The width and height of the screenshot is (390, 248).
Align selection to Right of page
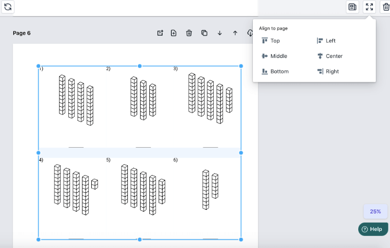(328, 72)
